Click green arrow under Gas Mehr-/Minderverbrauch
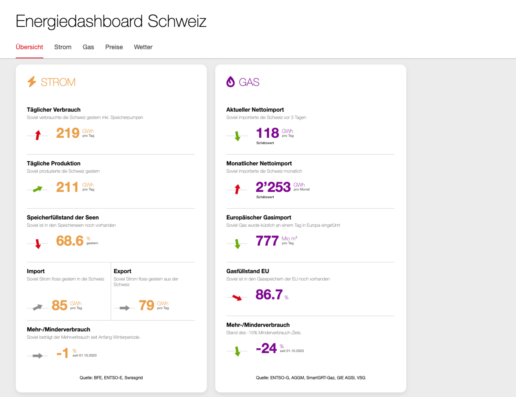Image resolution: width=516 pixels, height=397 pixels. pyautogui.click(x=237, y=351)
